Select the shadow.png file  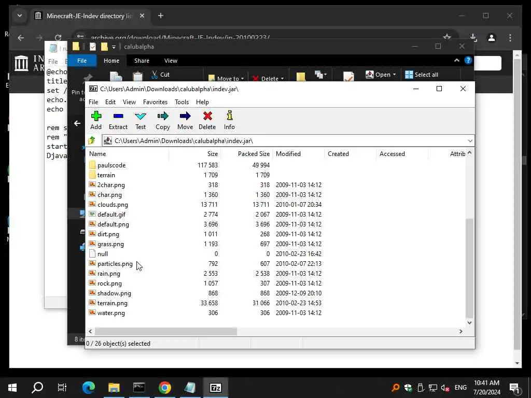coord(114,293)
